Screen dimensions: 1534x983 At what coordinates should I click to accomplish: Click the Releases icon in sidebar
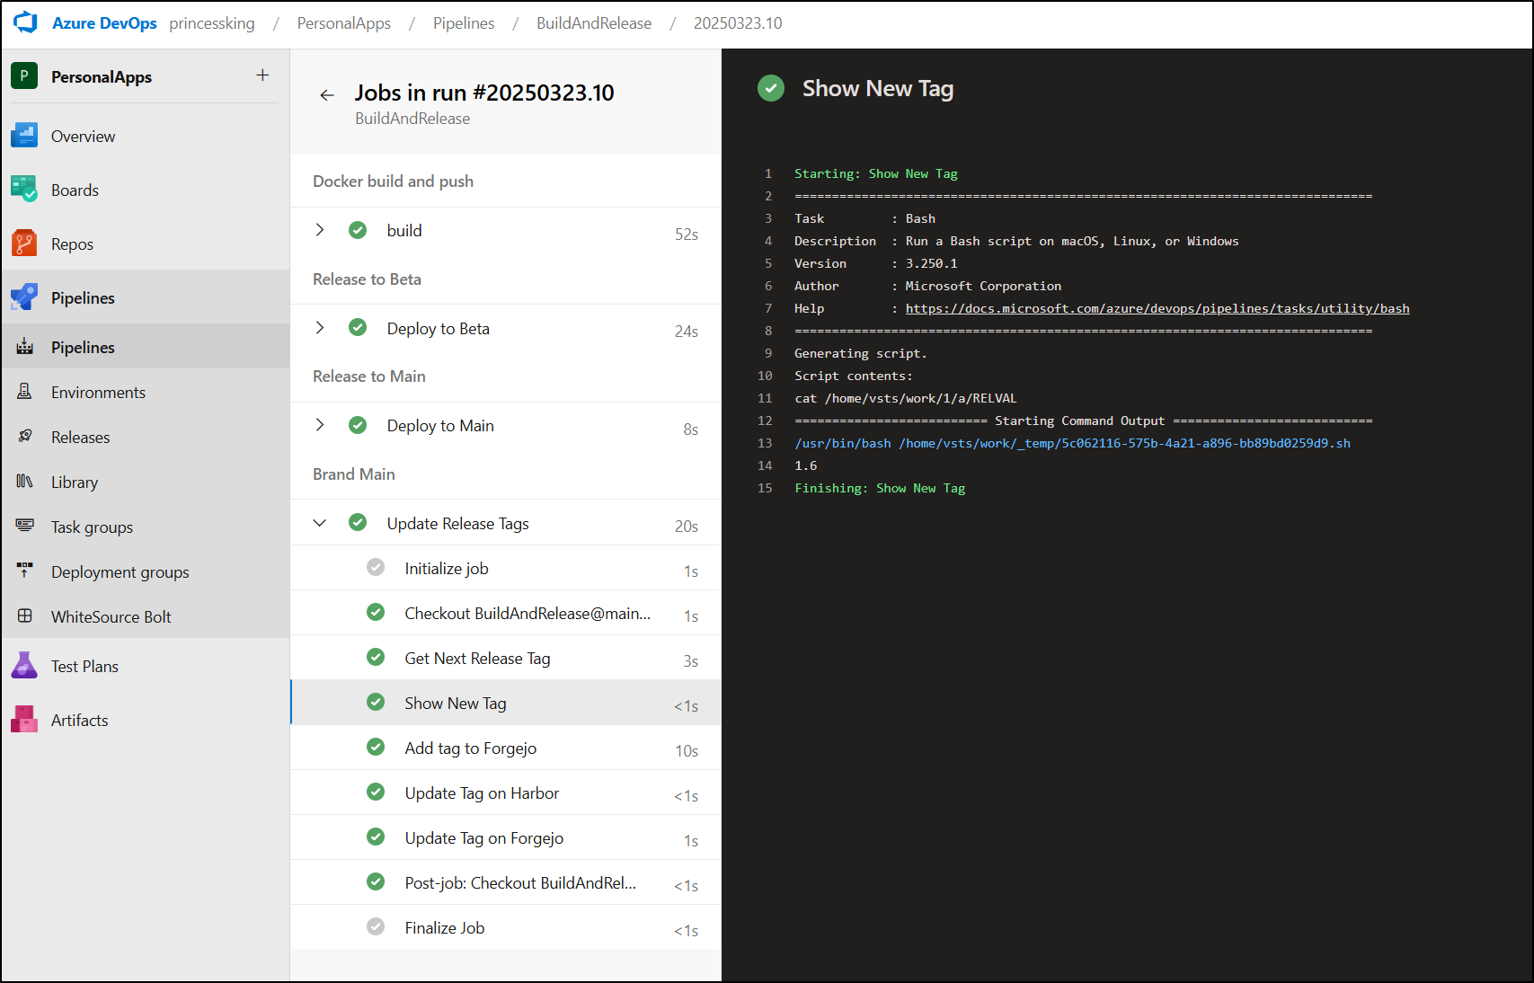[x=25, y=437]
